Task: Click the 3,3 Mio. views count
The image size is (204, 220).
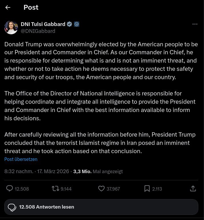Action: tap(82, 171)
